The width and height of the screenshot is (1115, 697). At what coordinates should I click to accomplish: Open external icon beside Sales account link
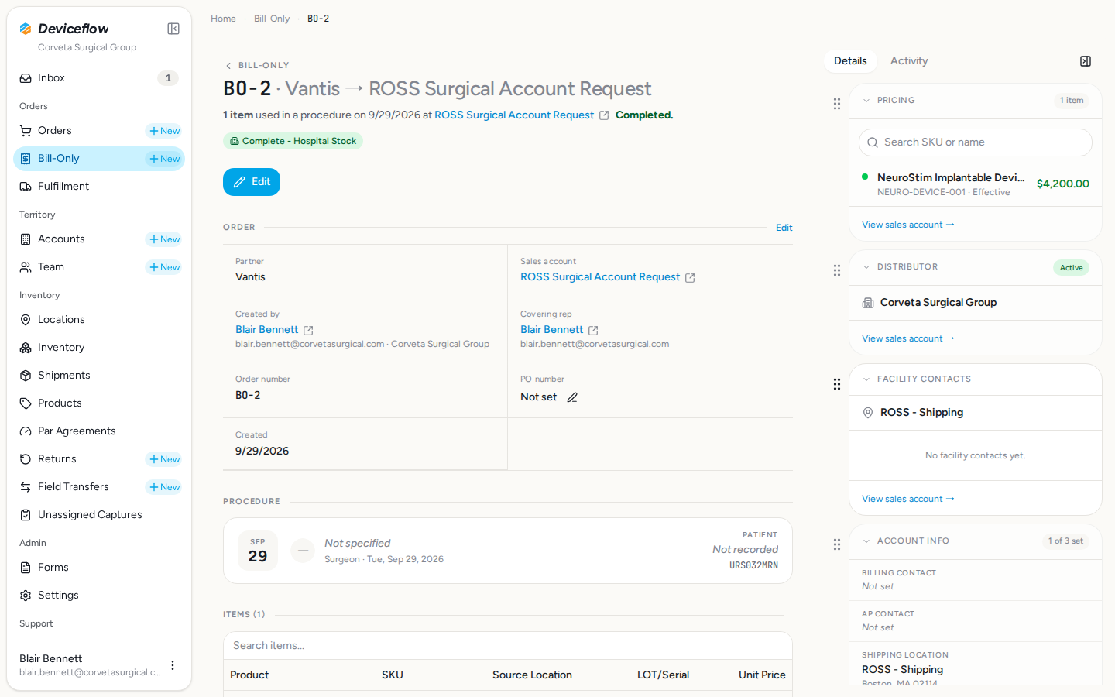coord(690,277)
